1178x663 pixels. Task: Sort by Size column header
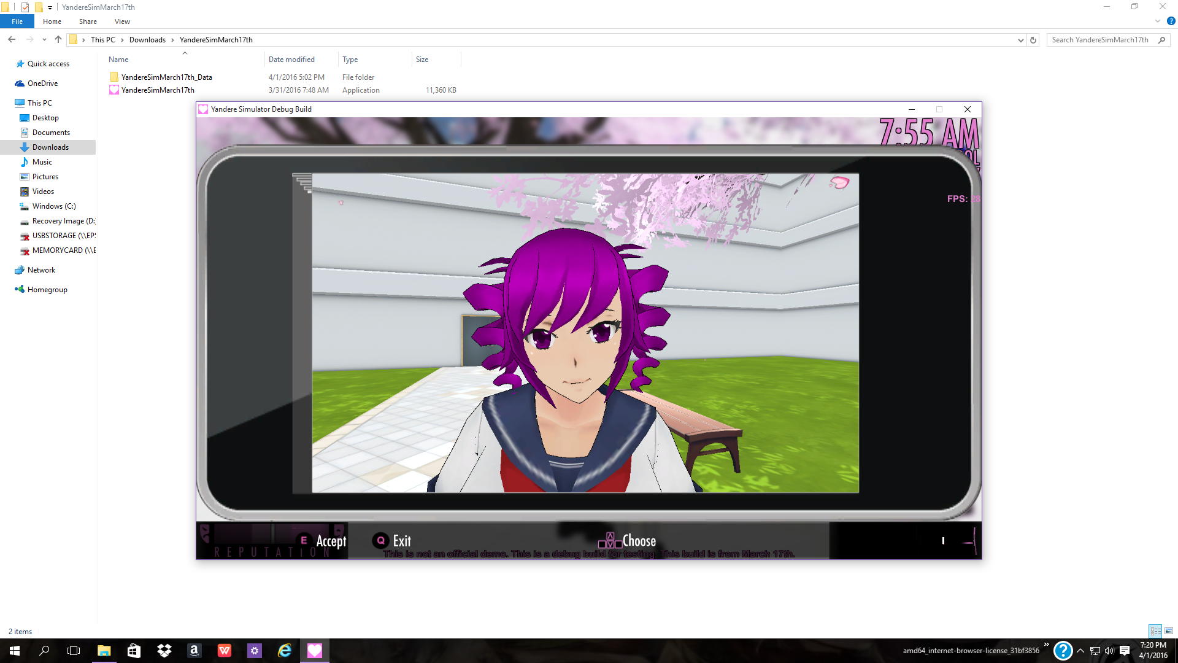pyautogui.click(x=422, y=60)
